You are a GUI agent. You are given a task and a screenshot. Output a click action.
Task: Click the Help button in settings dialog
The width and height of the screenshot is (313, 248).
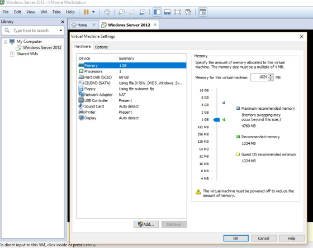pos(292,239)
